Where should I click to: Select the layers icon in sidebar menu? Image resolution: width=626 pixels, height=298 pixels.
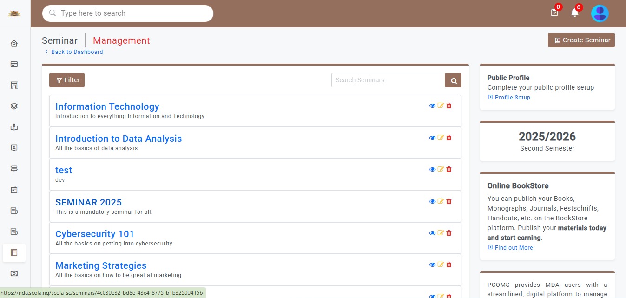(14, 106)
